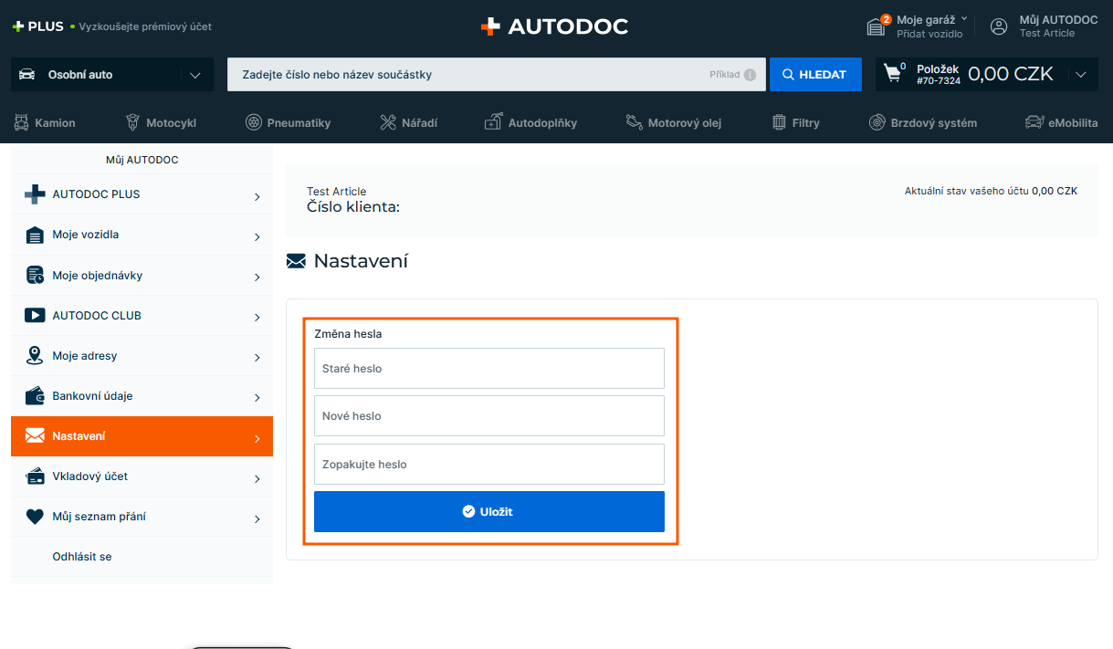Click the HLEDAT search button
The height and width of the screenshot is (649, 1113).
(x=815, y=75)
